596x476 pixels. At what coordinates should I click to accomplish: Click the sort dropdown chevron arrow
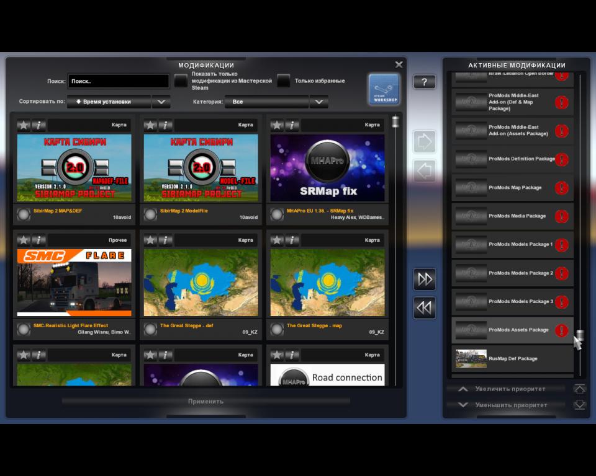(161, 102)
